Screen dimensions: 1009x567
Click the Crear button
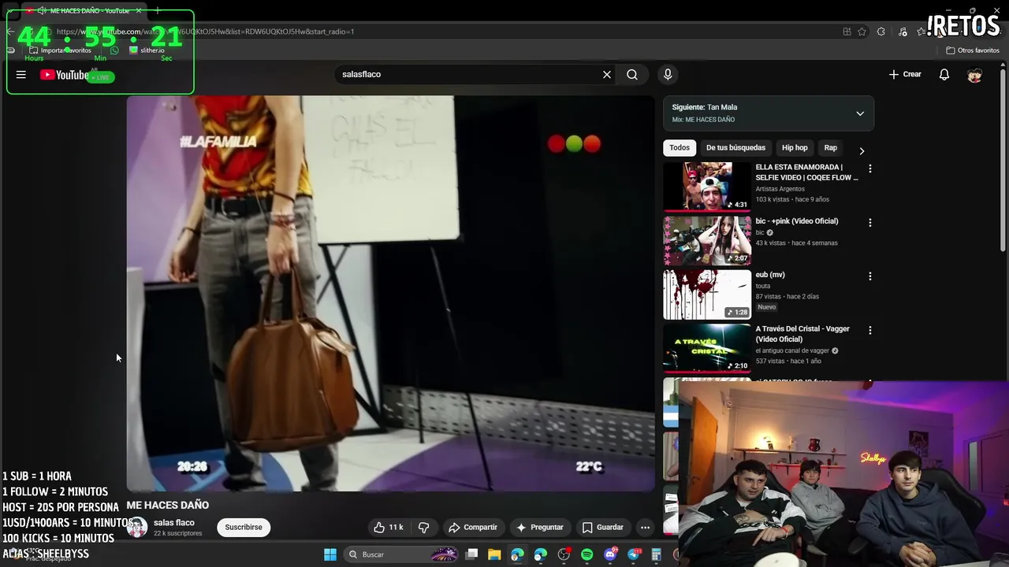pyautogui.click(x=905, y=74)
